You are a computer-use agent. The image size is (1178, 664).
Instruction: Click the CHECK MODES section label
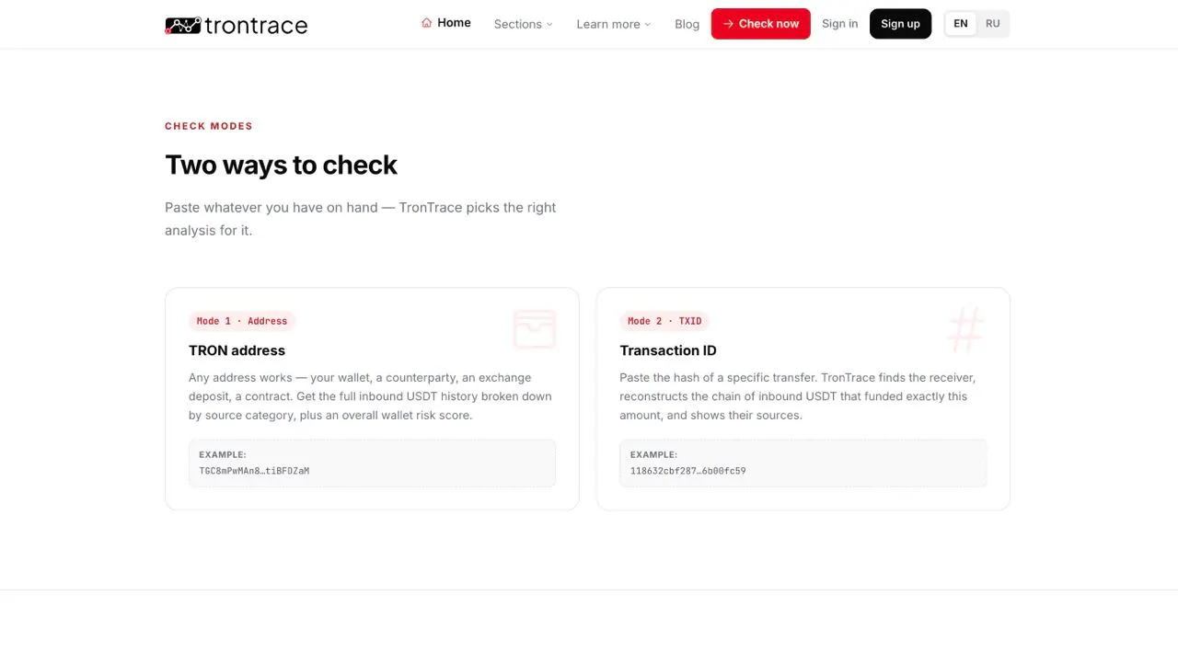(209, 126)
